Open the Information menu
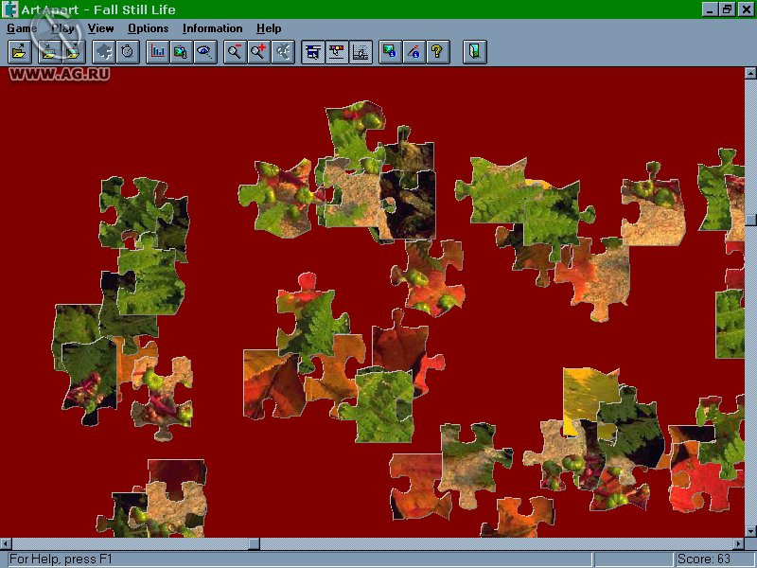The width and height of the screenshot is (757, 568). pyautogui.click(x=212, y=28)
